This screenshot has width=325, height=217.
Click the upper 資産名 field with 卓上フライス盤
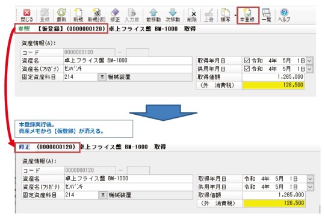128,61
